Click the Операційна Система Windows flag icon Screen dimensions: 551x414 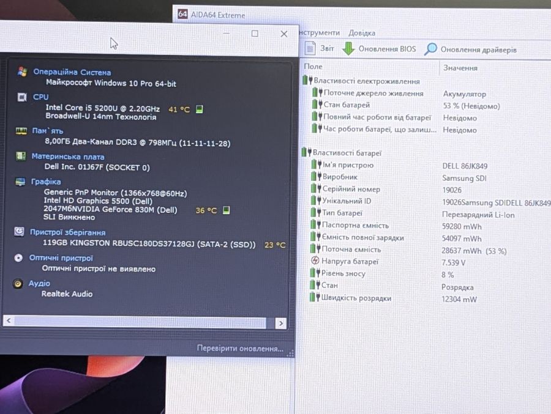click(x=22, y=72)
